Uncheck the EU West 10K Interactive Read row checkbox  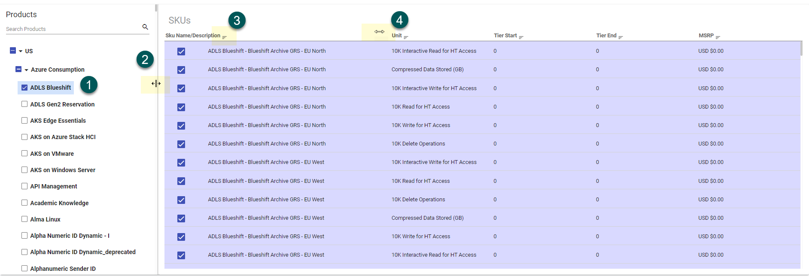[181, 255]
